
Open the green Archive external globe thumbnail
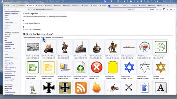pyautogui.click(x=161, y=47)
